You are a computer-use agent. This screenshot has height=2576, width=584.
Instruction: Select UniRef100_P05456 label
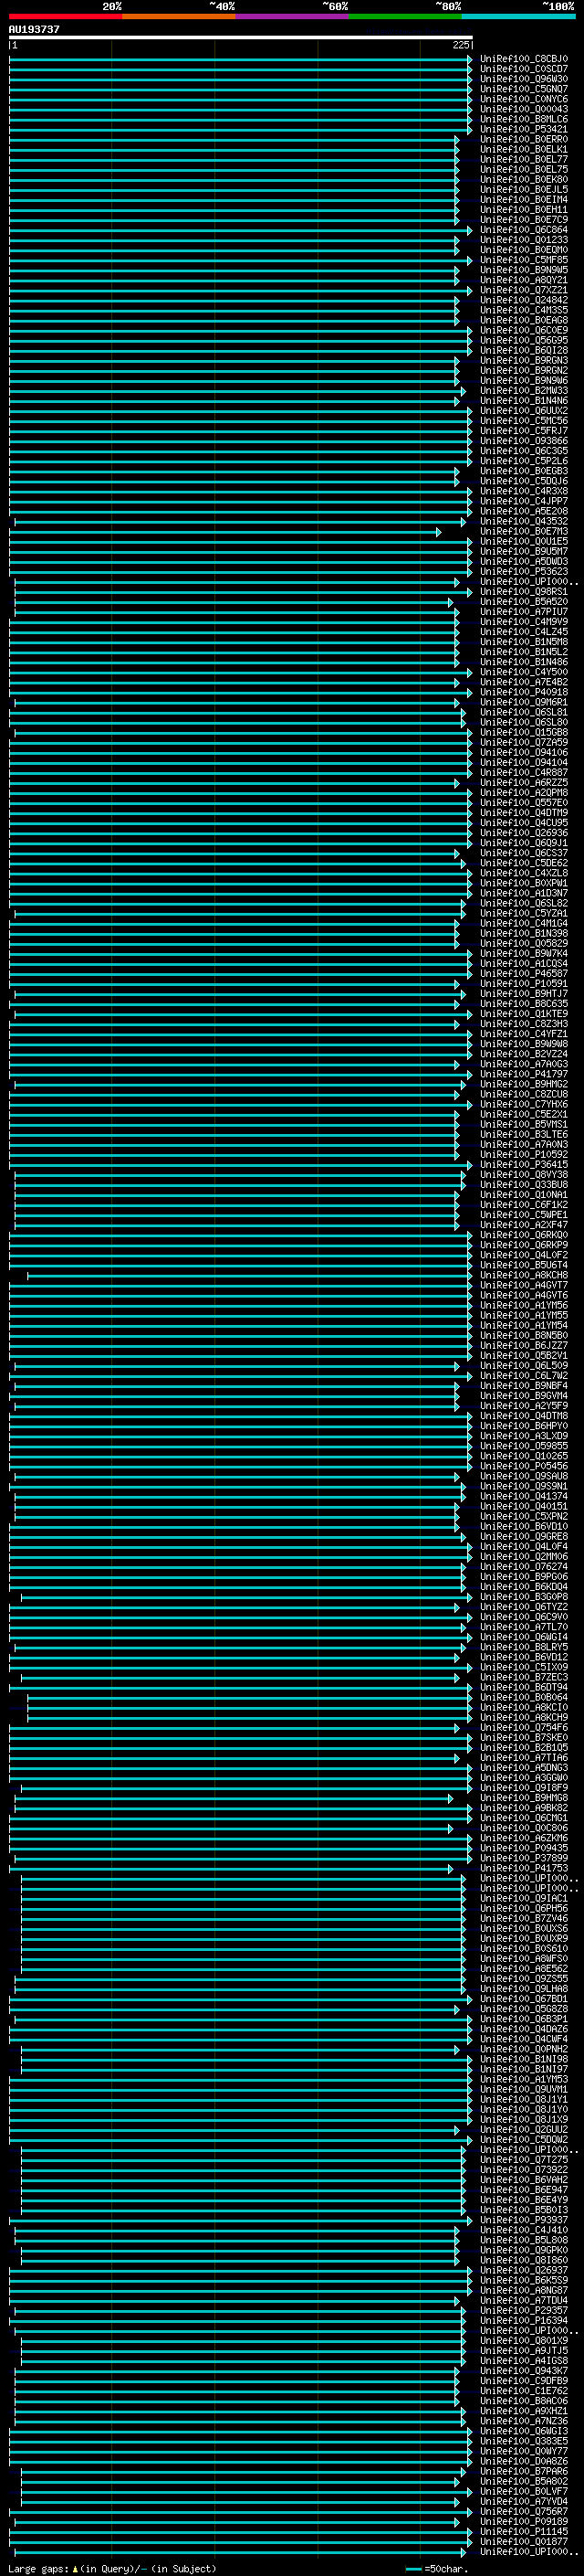pyautogui.click(x=524, y=1466)
